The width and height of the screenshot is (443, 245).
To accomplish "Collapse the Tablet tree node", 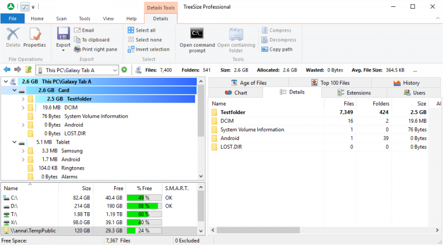I will tap(14, 142).
